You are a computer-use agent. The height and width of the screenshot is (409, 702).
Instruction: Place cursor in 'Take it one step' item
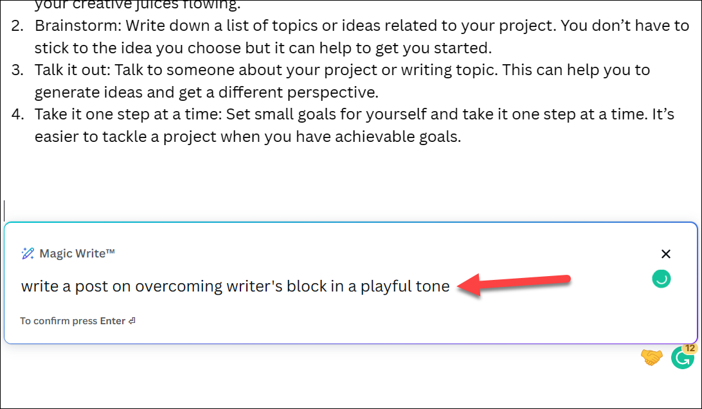(355, 125)
